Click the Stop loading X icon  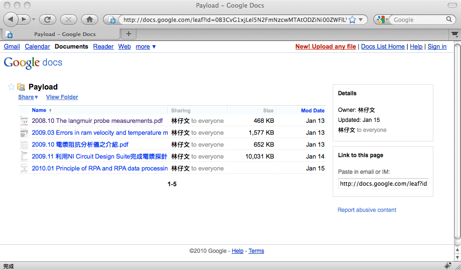pyautogui.click(x=69, y=20)
